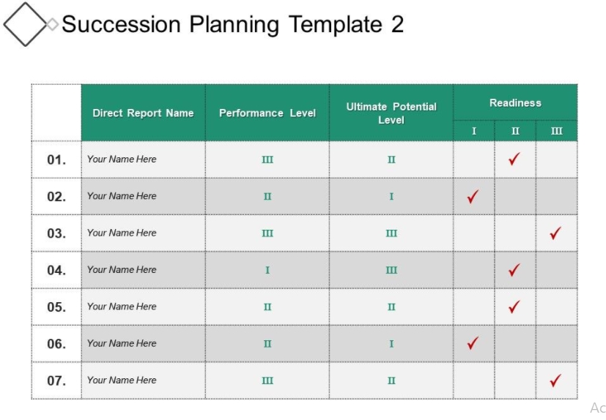Click the red checkmark in row 01

514,159
